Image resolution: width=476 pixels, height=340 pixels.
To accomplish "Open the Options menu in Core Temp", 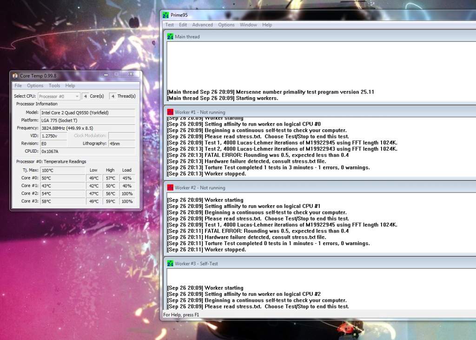I will [35, 86].
